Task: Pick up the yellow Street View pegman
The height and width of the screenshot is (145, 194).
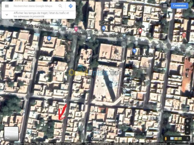Action: click(x=166, y=138)
